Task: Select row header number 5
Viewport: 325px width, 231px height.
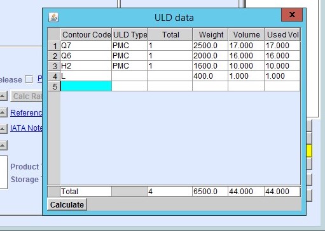Action: 54,86
